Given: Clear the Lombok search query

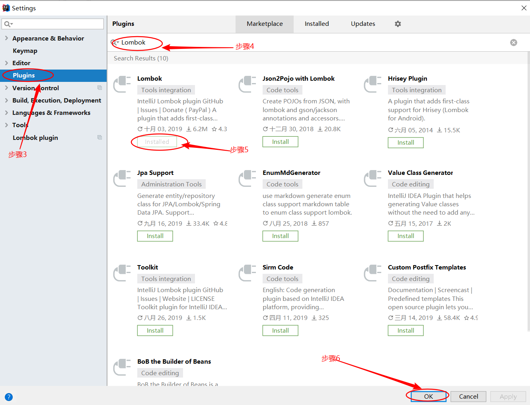Looking at the screenshot, I should coord(514,43).
